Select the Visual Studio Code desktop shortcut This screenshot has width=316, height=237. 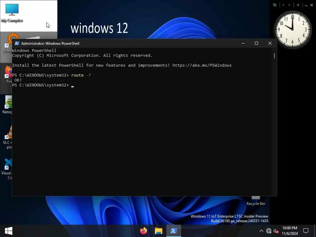7,169
